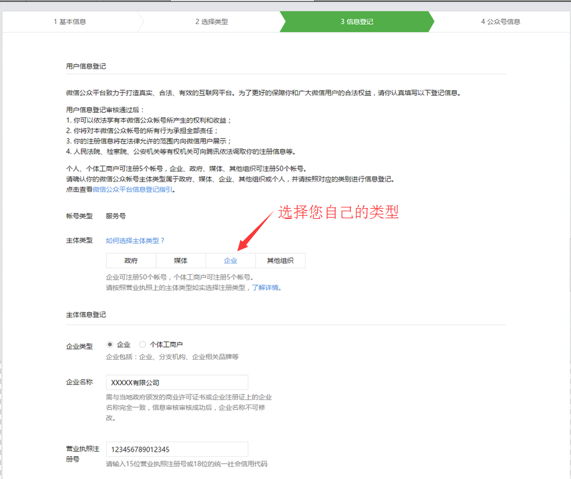Choose 政府 as the 主体类型
Image resolution: width=571 pixels, height=479 pixels.
point(131,261)
